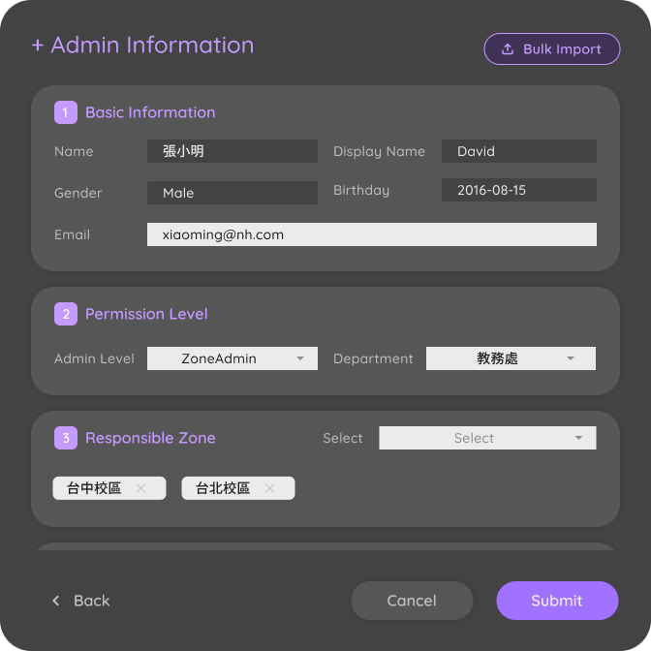Open the Responsible Zone Select dropdown

pos(487,438)
